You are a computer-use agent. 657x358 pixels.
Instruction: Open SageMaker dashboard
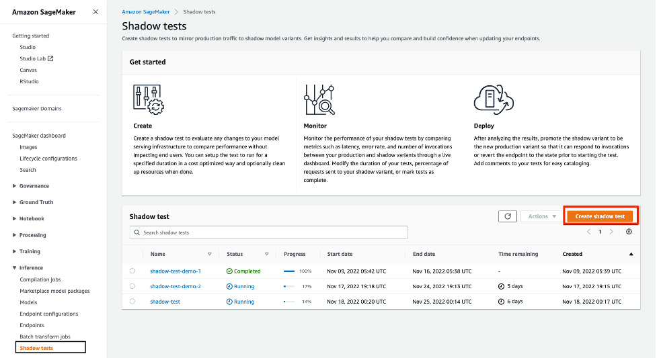[39, 136]
